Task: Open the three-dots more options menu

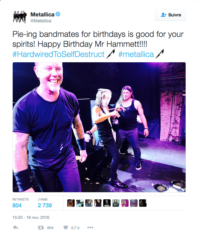Action: [90, 228]
